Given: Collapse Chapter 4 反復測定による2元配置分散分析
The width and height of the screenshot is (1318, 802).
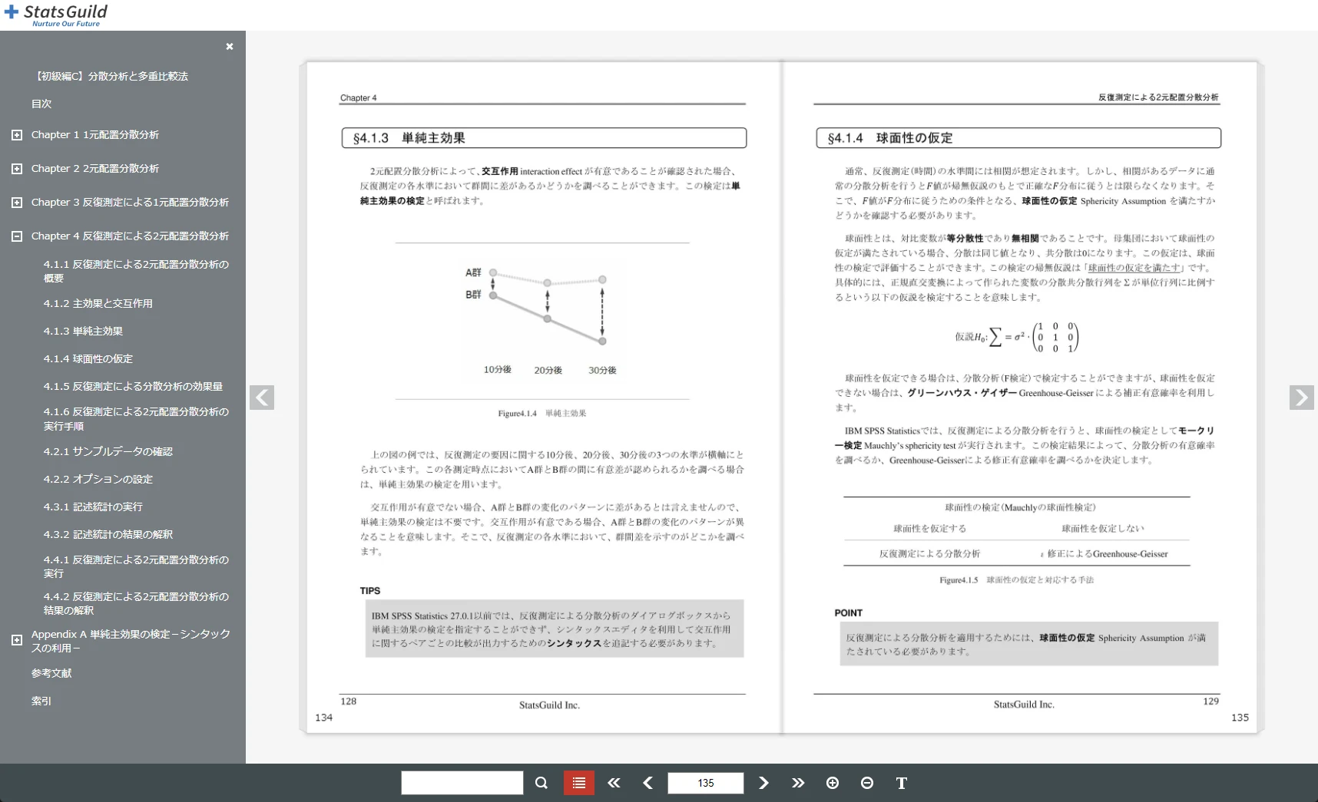Looking at the screenshot, I should [x=17, y=236].
